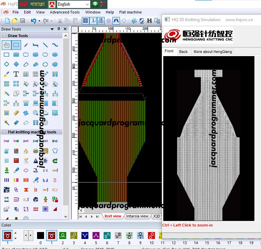Toggle the grid display button
The height and width of the screenshot is (249, 261).
coord(85,21)
